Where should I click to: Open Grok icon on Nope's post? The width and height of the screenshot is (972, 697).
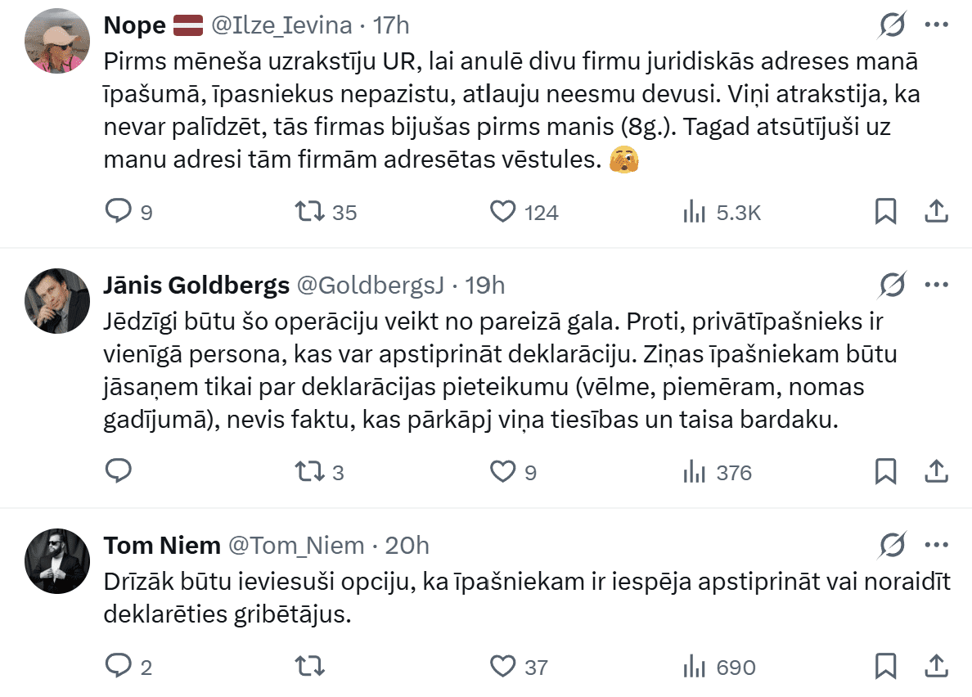tap(893, 25)
